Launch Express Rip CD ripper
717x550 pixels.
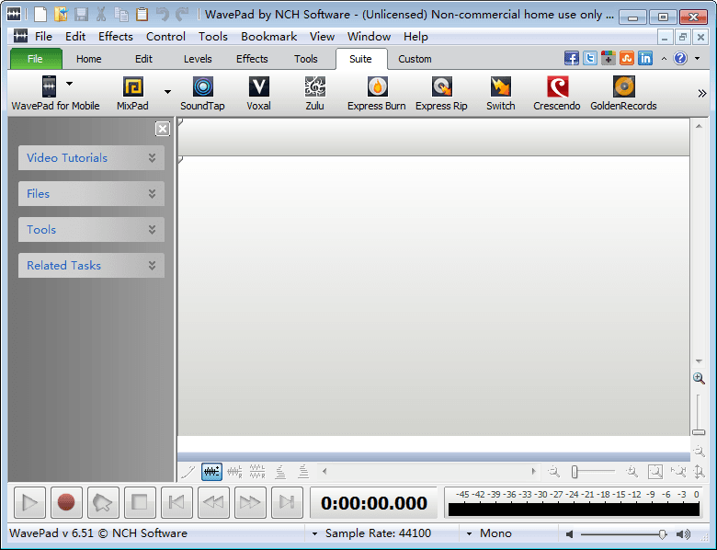(x=440, y=93)
